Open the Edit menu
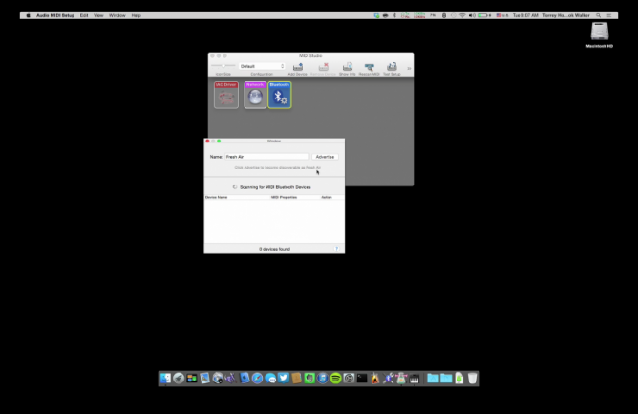 [x=84, y=15]
